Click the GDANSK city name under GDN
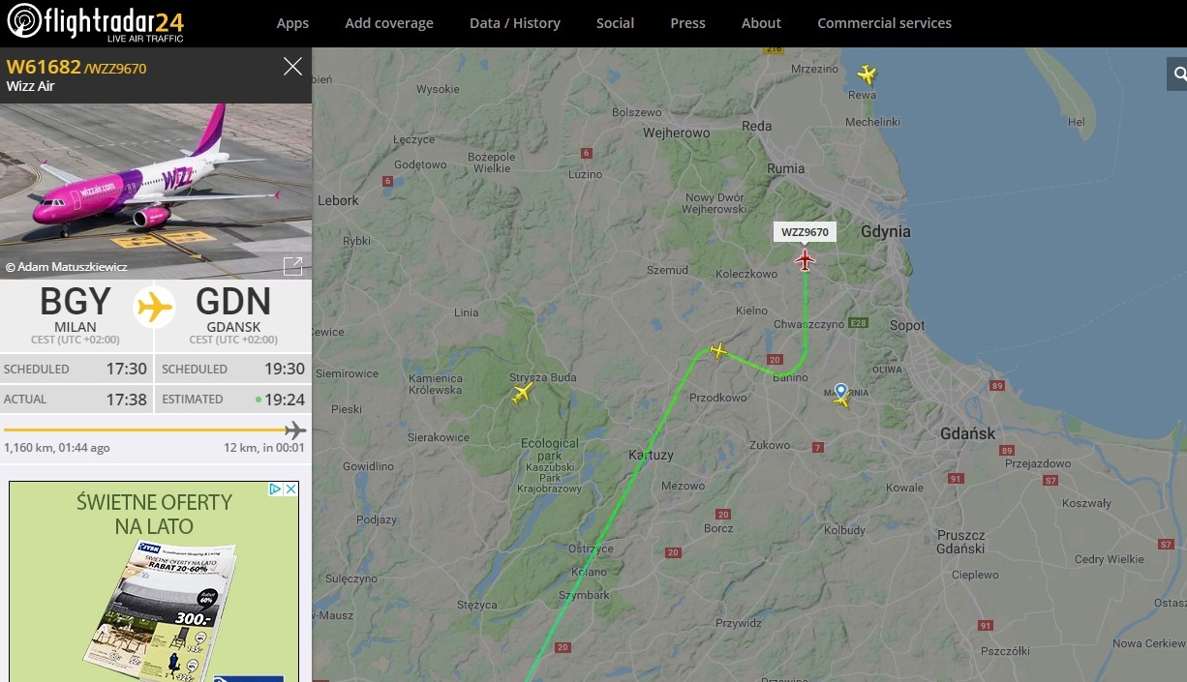Viewport: 1187px width, 682px height. tap(233, 327)
